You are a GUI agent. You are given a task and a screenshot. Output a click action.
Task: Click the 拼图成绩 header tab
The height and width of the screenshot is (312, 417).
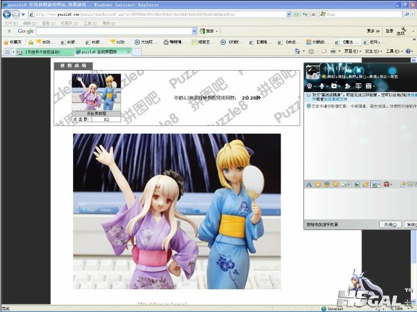tap(73, 66)
